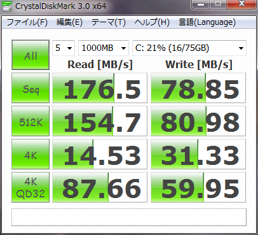Open the テーマ(T) menu
The height and width of the screenshot is (235, 258).
click(109, 22)
